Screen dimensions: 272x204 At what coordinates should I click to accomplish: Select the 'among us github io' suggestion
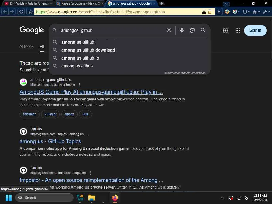tap(130, 58)
